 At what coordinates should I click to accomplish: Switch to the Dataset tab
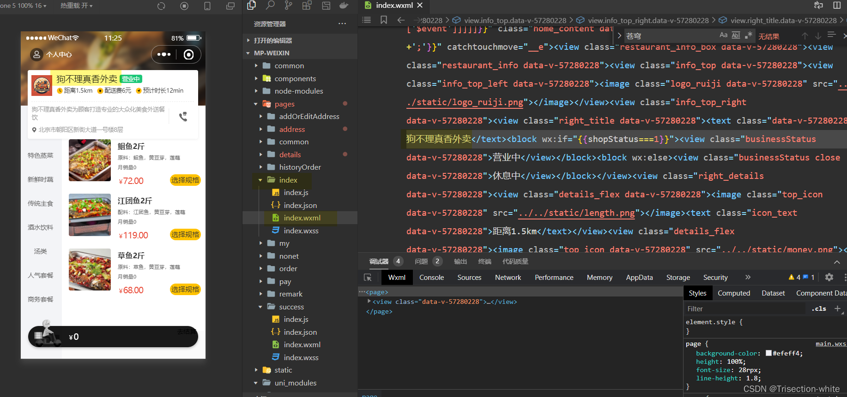[773, 293]
